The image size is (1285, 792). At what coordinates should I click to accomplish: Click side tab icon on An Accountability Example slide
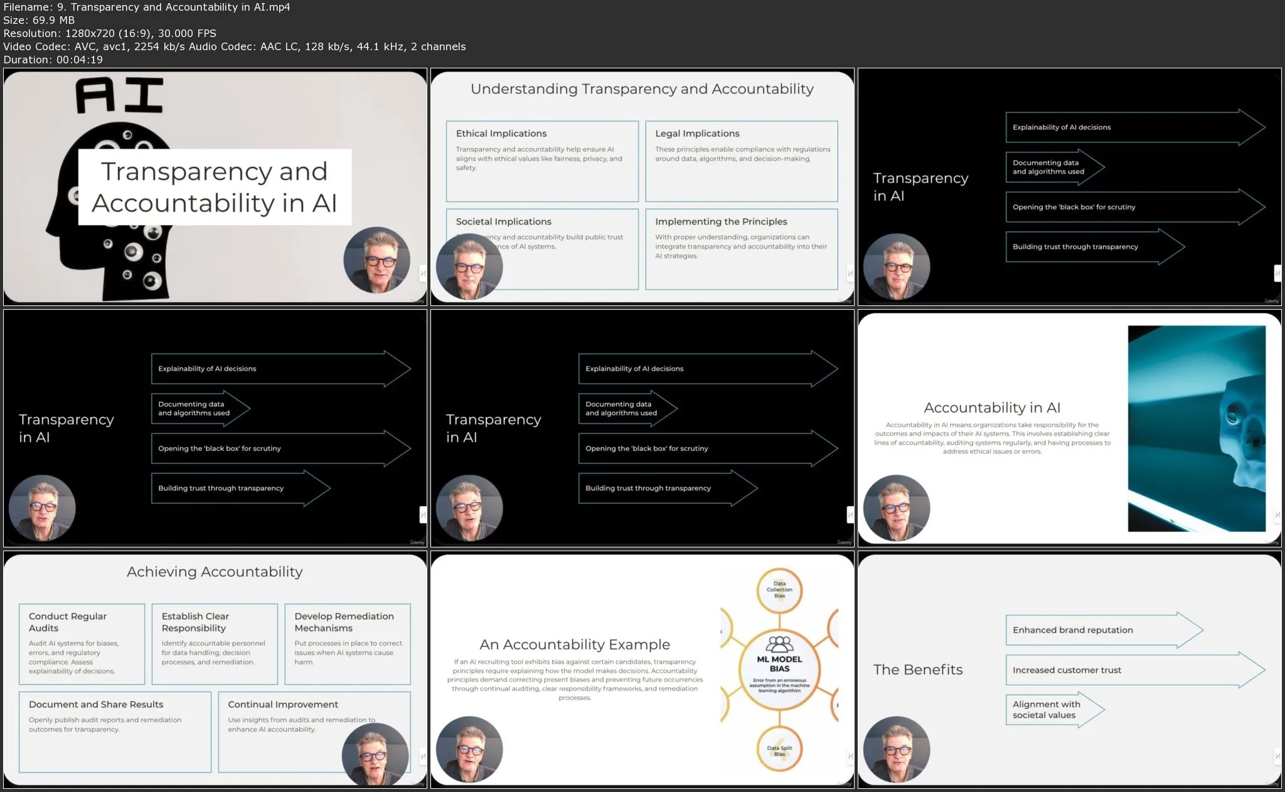(850, 756)
